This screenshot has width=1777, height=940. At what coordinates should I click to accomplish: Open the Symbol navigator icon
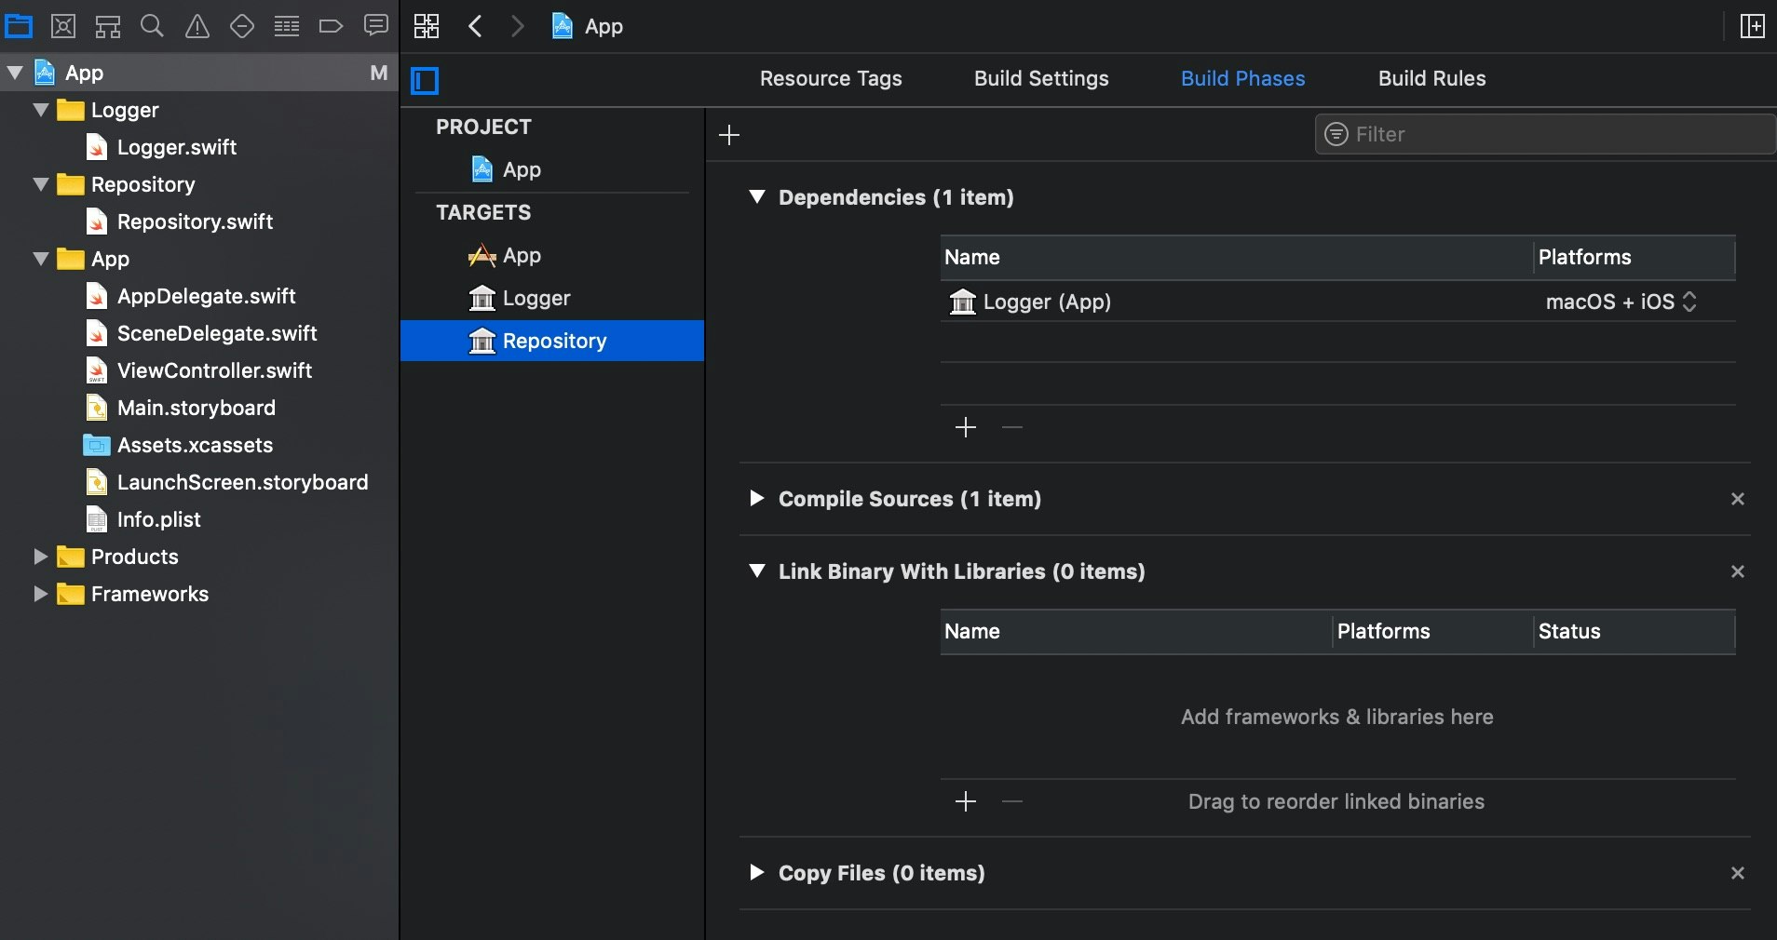coord(108,26)
